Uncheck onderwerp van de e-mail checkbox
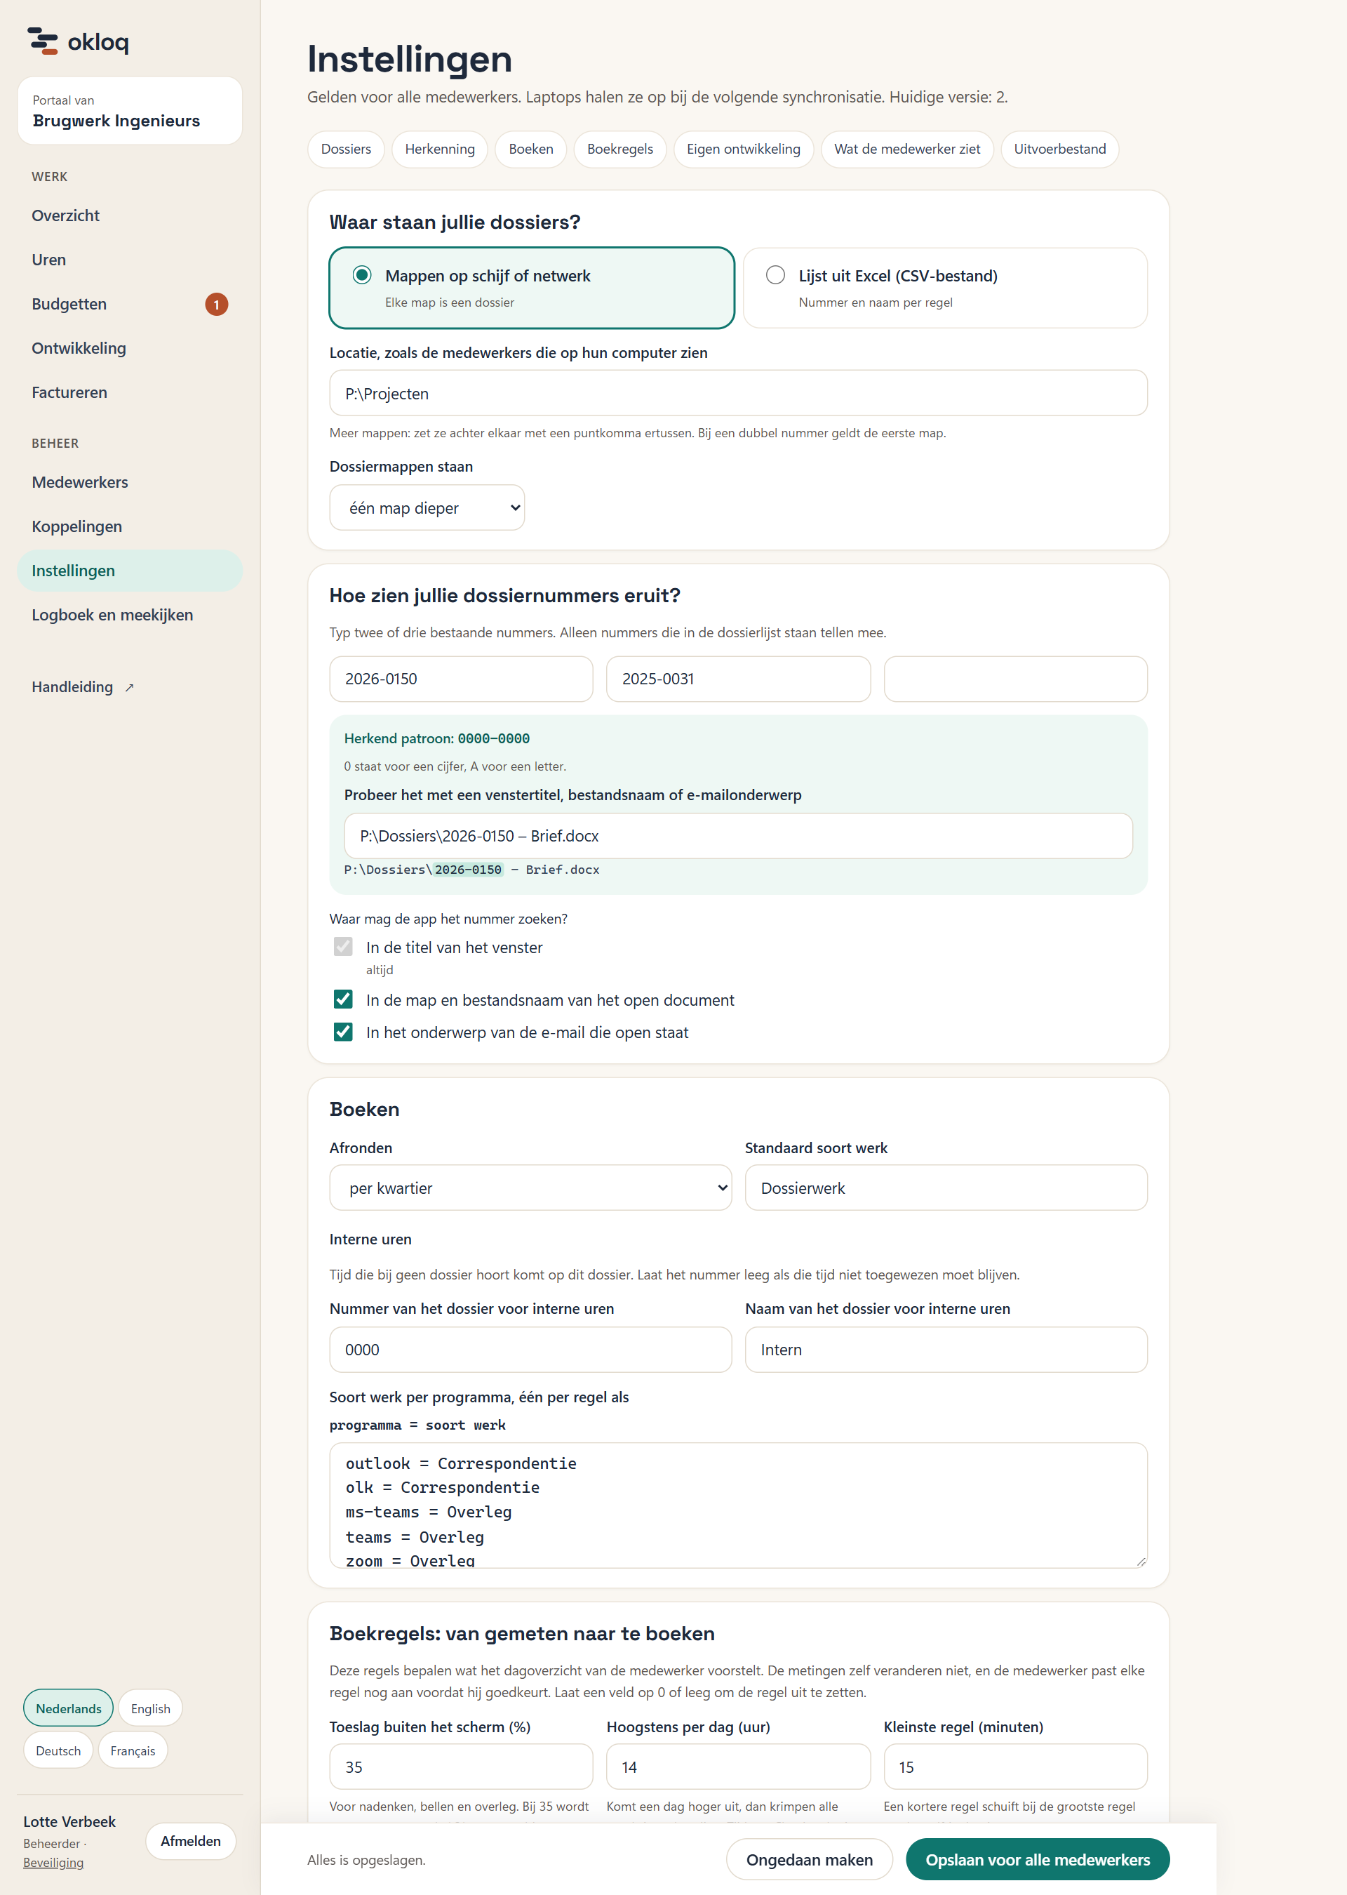1347x1895 pixels. coord(342,1031)
